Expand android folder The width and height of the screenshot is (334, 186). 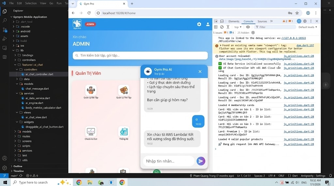[x=25, y=31]
